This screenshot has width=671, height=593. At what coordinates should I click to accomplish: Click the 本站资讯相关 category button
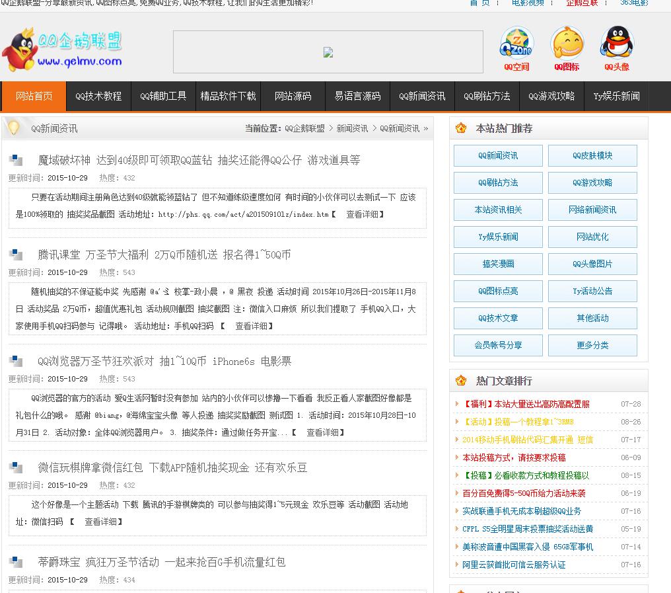(x=498, y=210)
